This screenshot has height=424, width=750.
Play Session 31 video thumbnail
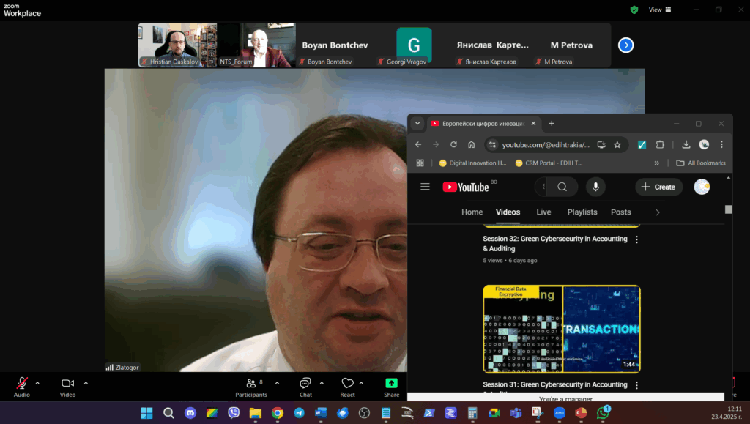point(562,329)
